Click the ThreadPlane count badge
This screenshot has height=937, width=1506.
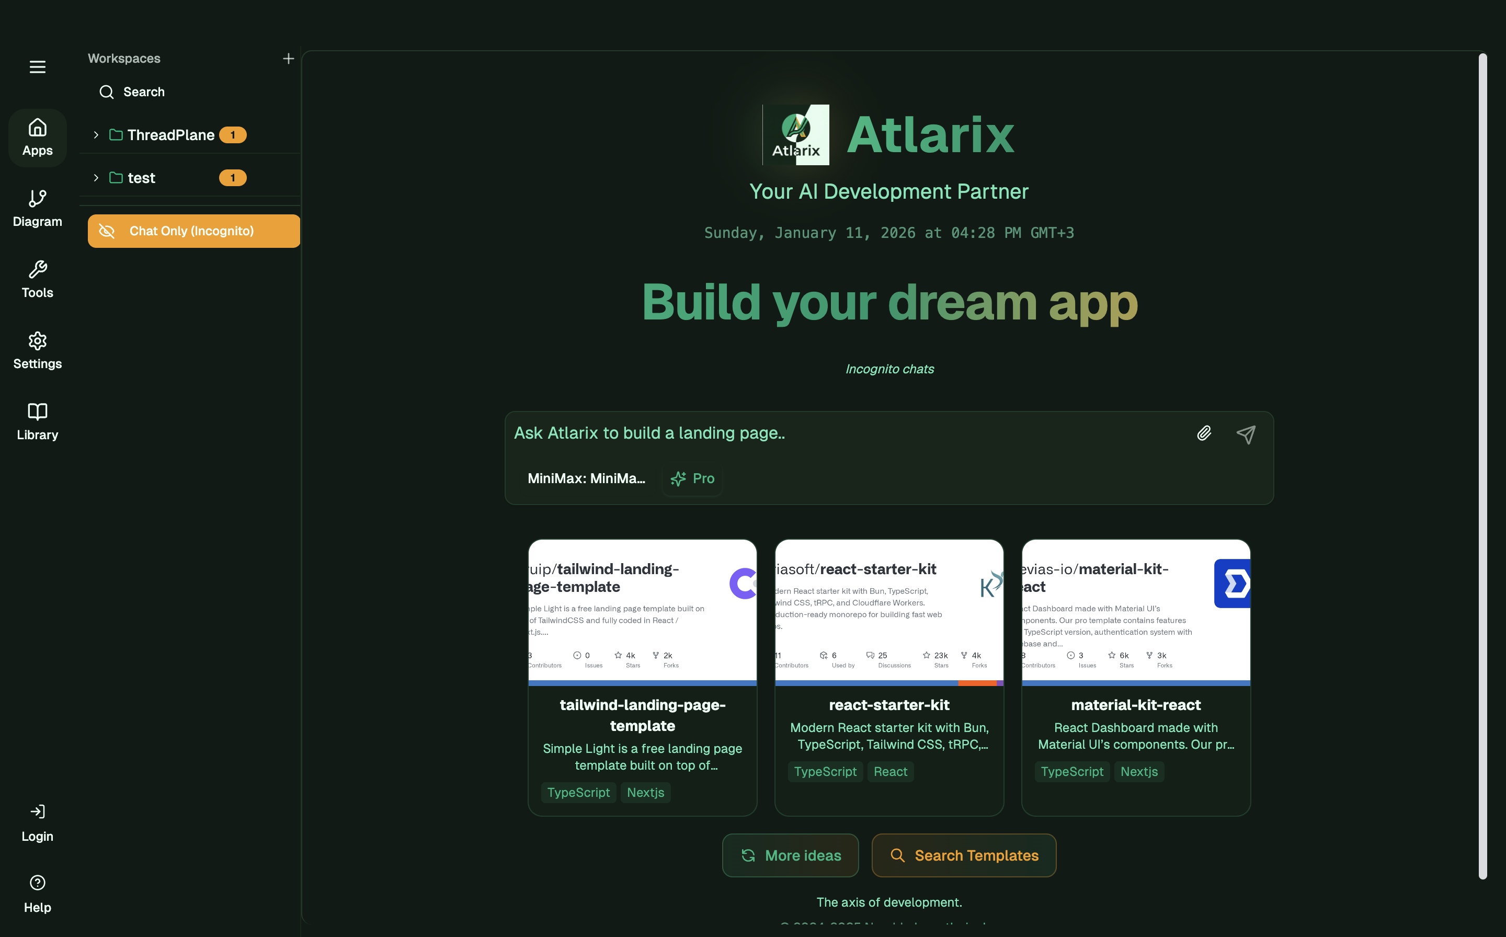pyautogui.click(x=233, y=135)
